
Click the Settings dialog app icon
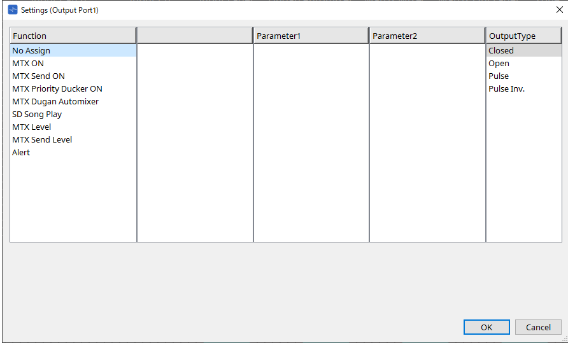pyautogui.click(x=13, y=10)
